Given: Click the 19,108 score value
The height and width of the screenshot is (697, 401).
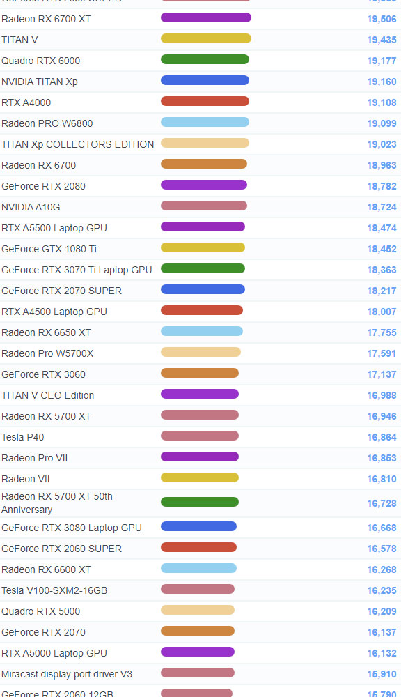Looking at the screenshot, I should pos(382,102).
